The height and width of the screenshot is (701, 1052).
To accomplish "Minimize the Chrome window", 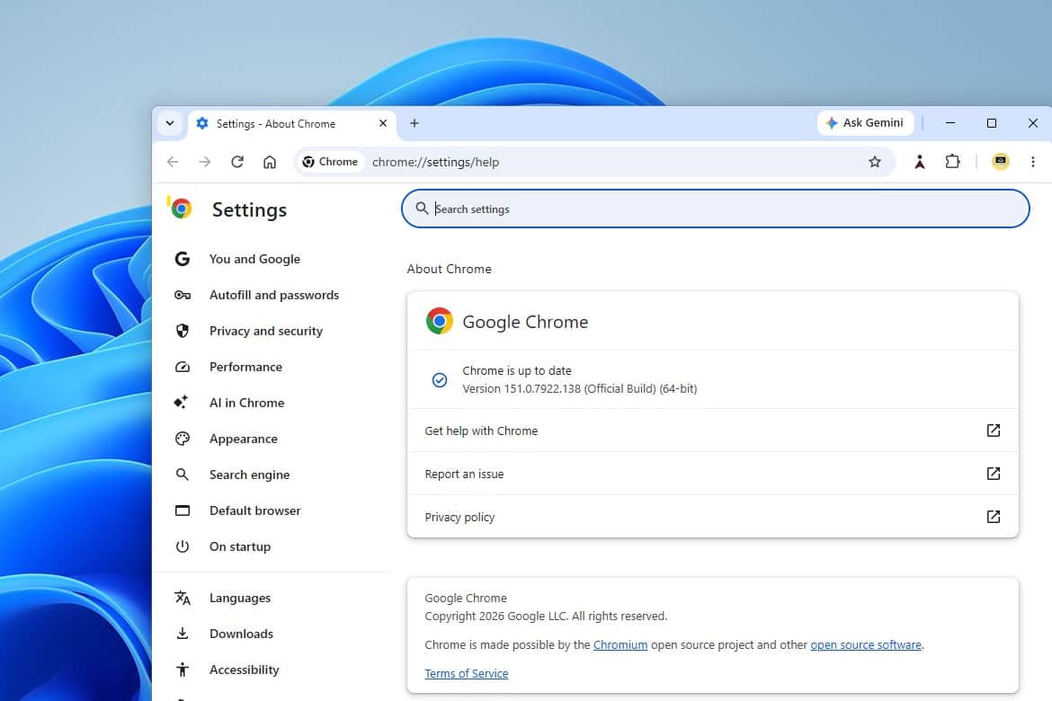I will [x=950, y=123].
